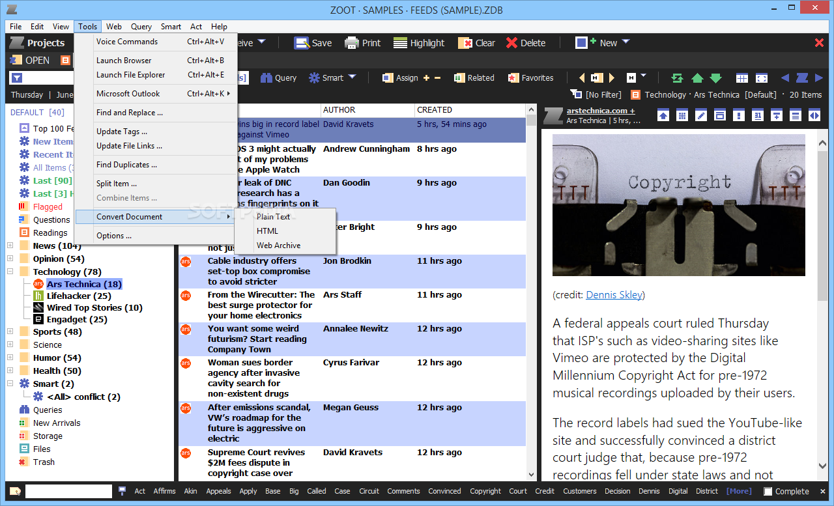Click the green down arrow icon

pos(716,77)
